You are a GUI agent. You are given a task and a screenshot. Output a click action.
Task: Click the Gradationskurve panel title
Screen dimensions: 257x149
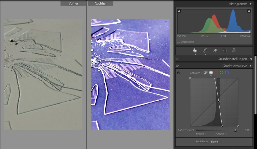point(235,66)
